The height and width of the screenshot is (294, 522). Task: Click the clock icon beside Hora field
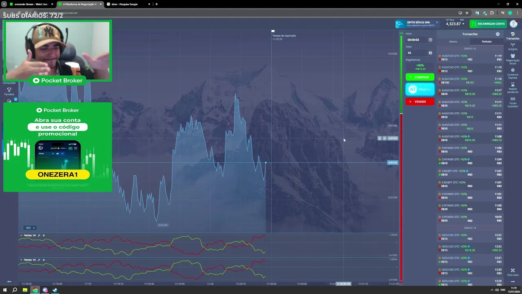coord(430,40)
